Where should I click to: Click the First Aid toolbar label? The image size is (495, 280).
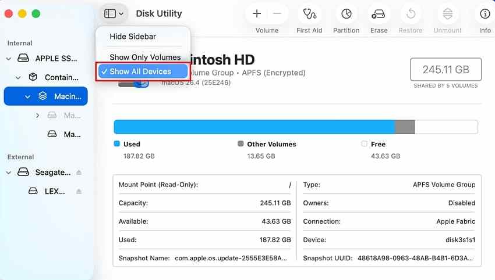pyautogui.click(x=309, y=30)
